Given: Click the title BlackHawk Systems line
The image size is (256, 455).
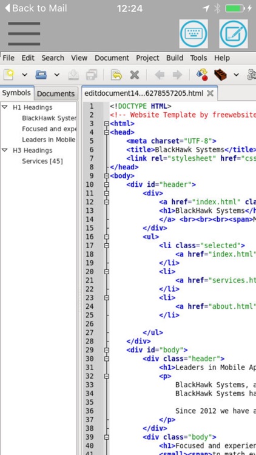Looking at the screenshot, I should click(x=191, y=150).
